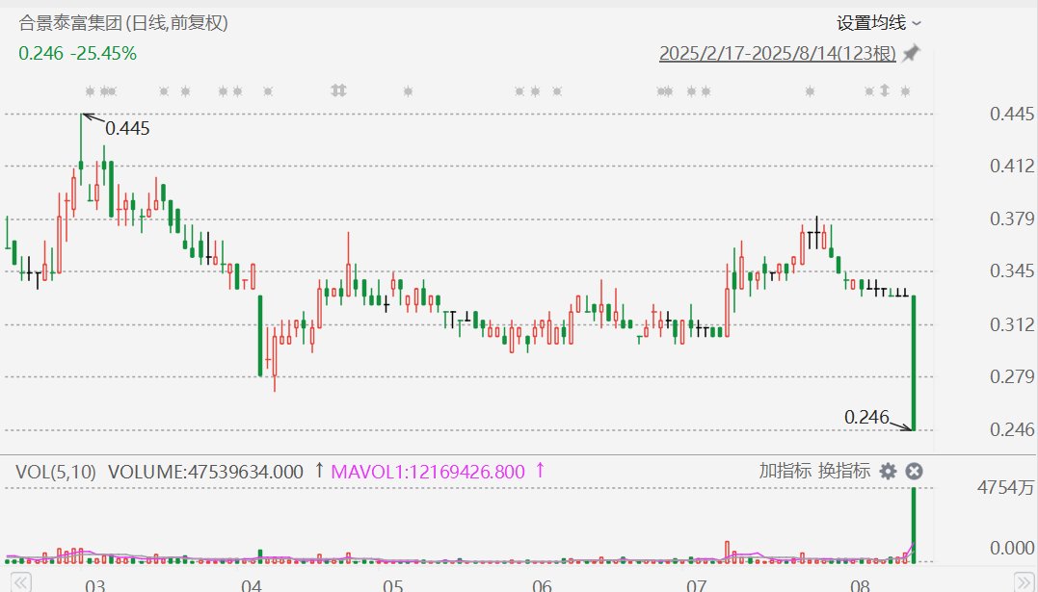
Task: Click the pushpin icon beside the date range
Action: coord(912,53)
